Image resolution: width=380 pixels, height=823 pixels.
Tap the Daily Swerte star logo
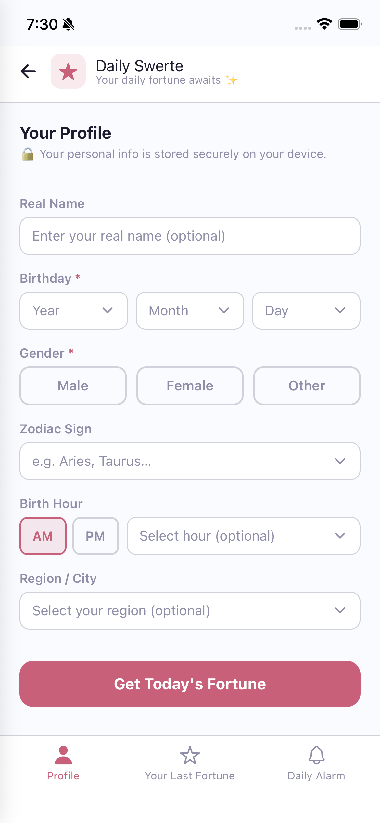(68, 72)
